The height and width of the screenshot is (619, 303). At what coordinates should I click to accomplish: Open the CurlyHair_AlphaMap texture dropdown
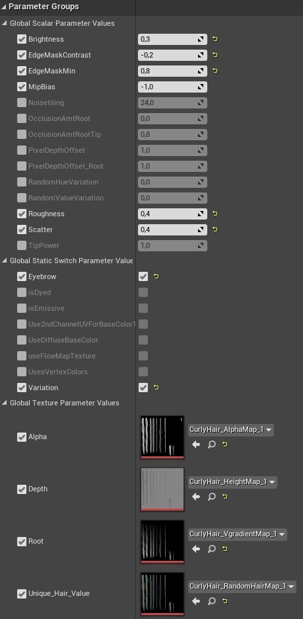230,430
